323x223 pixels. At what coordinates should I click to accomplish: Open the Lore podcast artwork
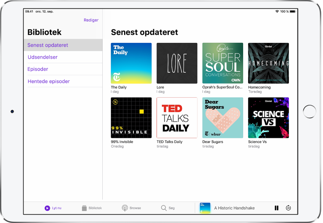click(177, 63)
